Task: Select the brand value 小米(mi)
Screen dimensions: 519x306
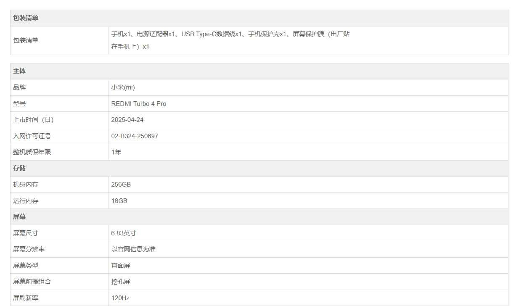Action: (x=123, y=87)
